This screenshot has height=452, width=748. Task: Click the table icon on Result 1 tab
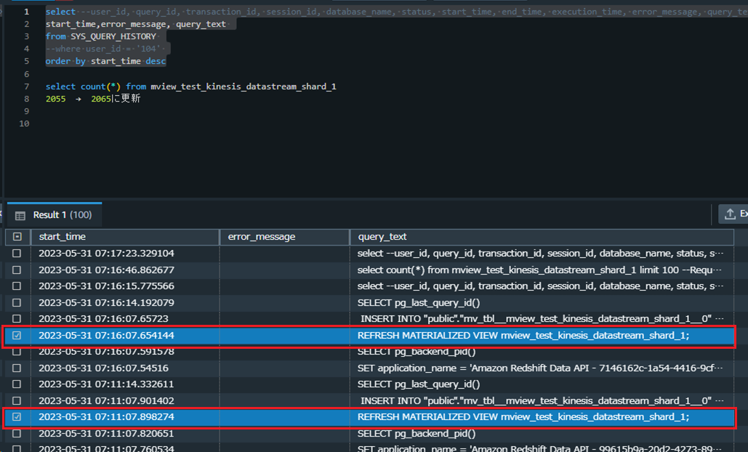[x=20, y=216]
